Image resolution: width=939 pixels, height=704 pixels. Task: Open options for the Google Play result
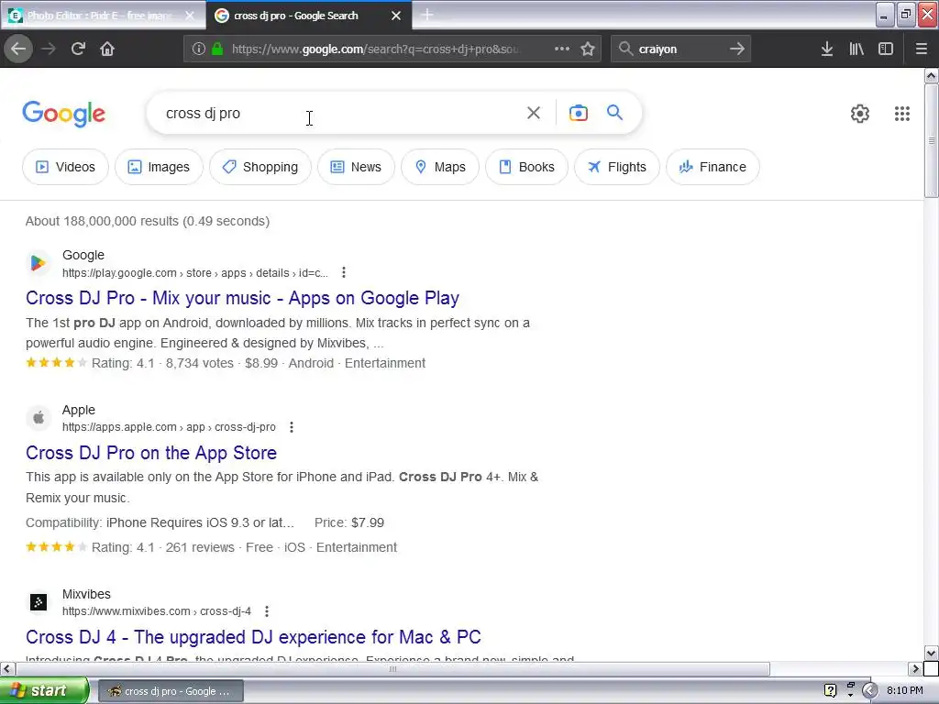(344, 272)
